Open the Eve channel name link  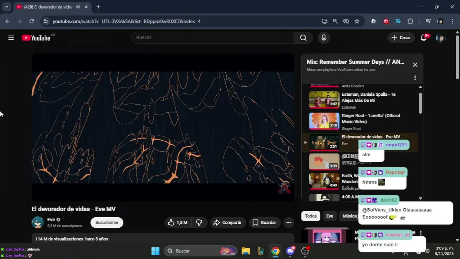coord(51,220)
